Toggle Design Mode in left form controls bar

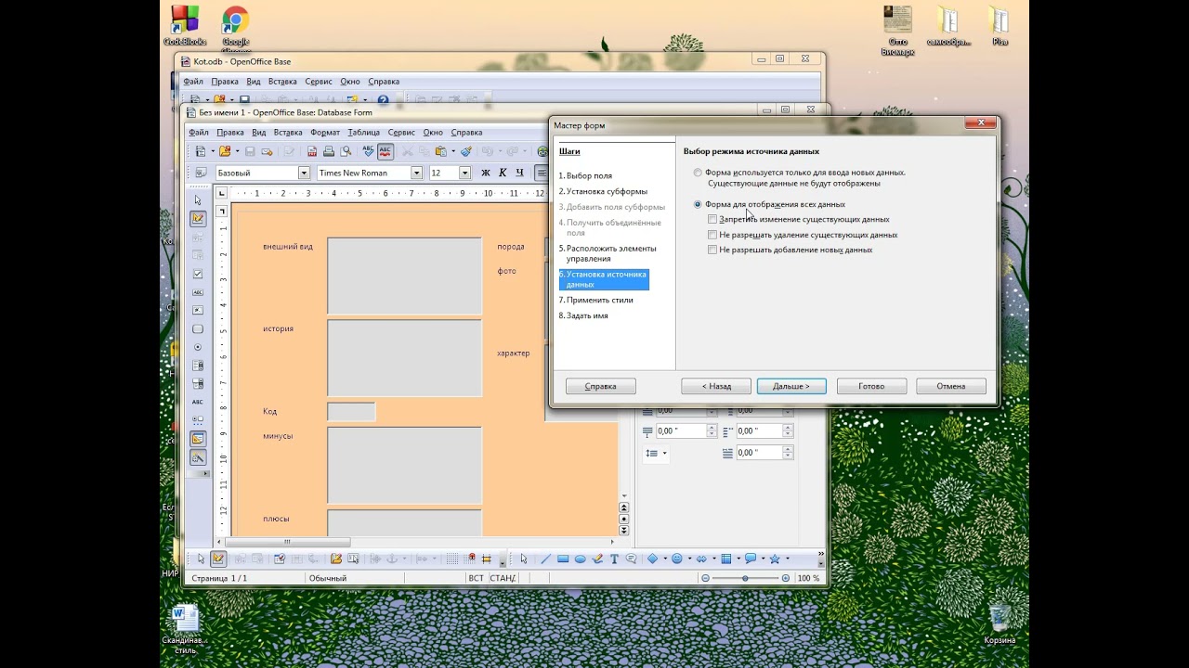(x=198, y=219)
